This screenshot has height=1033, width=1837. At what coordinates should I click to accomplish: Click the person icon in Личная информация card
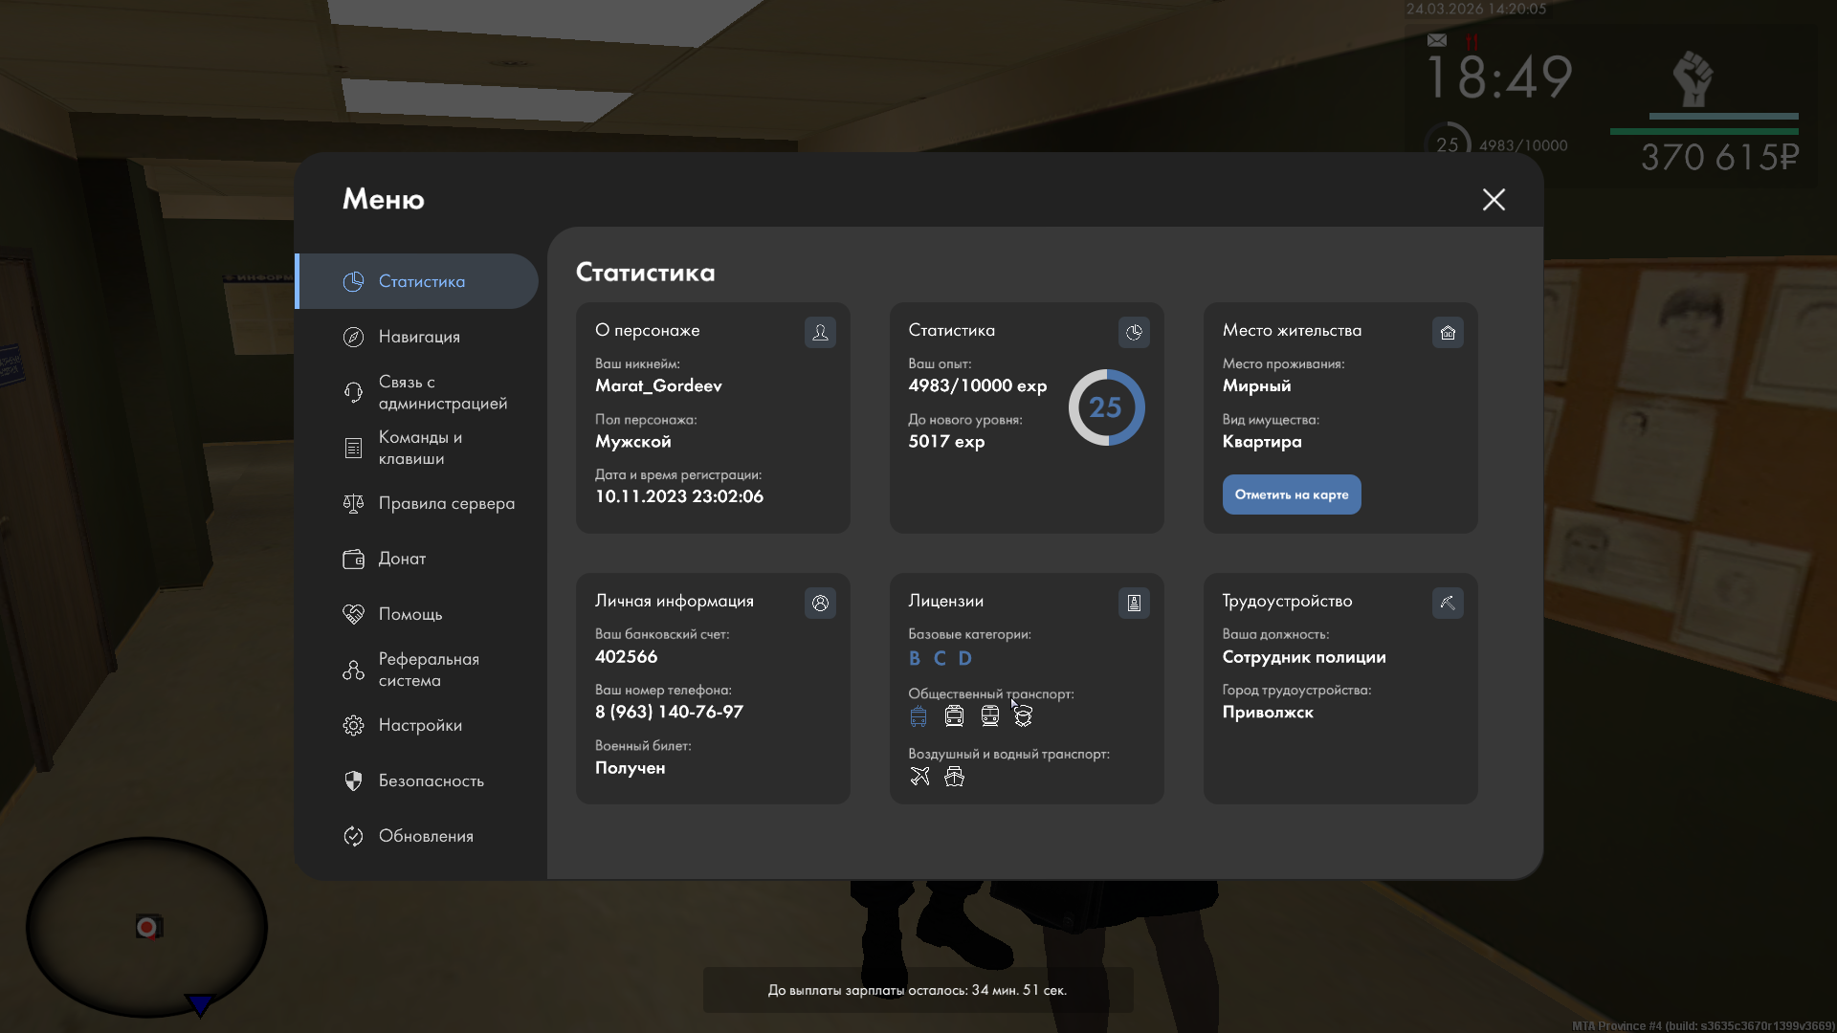coord(820,603)
